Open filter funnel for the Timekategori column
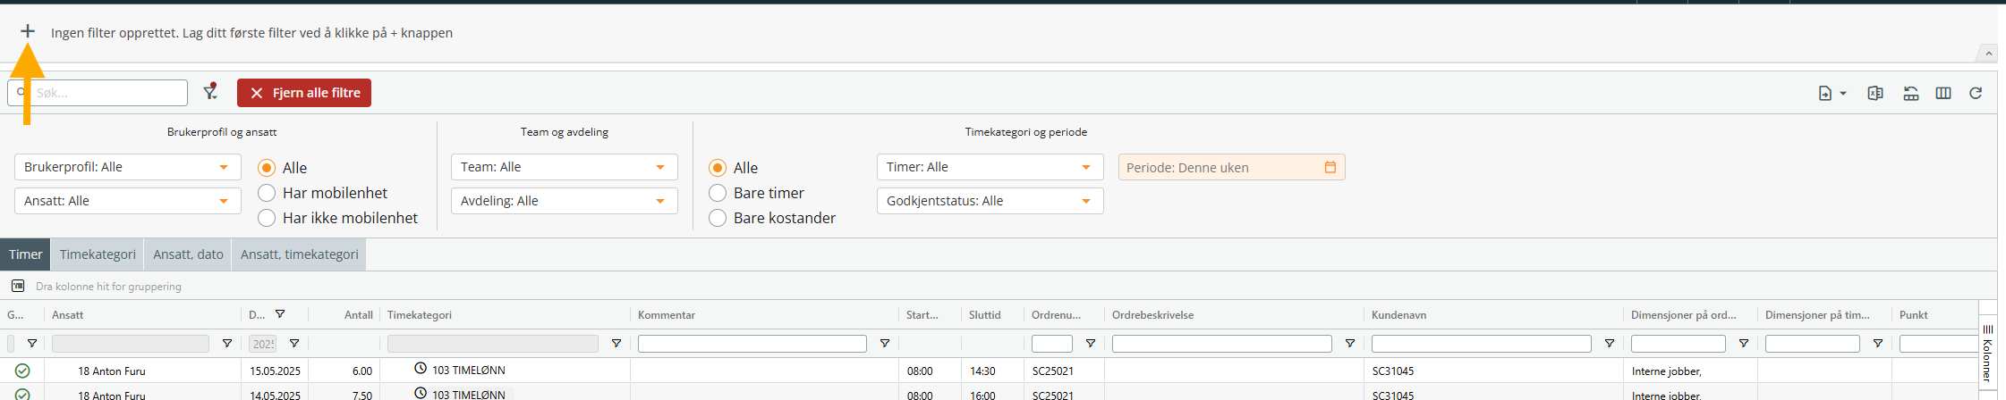Viewport: 2006px width, 400px height. click(x=616, y=344)
